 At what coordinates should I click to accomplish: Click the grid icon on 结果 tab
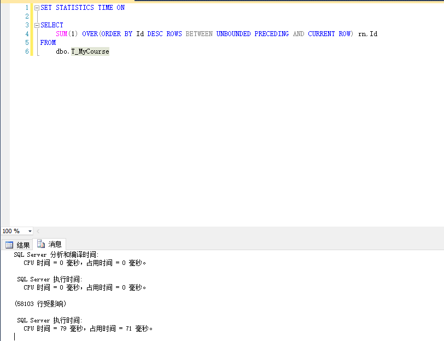(x=9, y=245)
